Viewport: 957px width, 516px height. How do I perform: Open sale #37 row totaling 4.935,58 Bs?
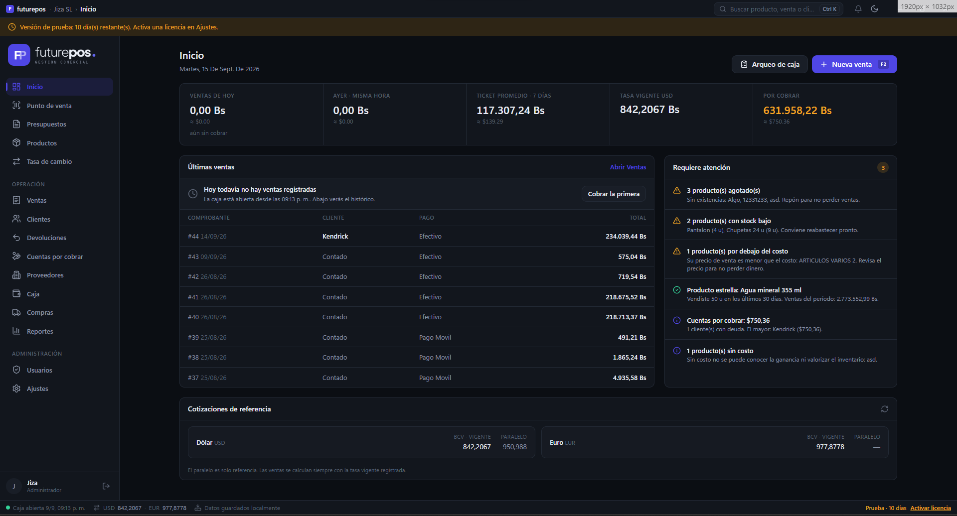coord(417,378)
